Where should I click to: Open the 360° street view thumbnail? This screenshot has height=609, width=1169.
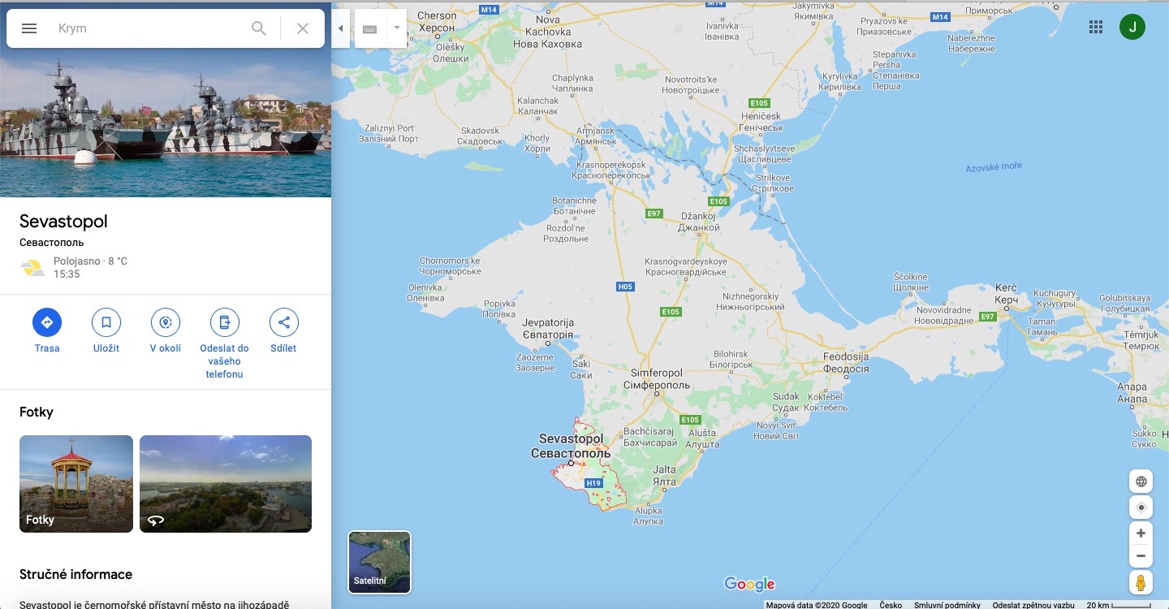pyautogui.click(x=226, y=484)
